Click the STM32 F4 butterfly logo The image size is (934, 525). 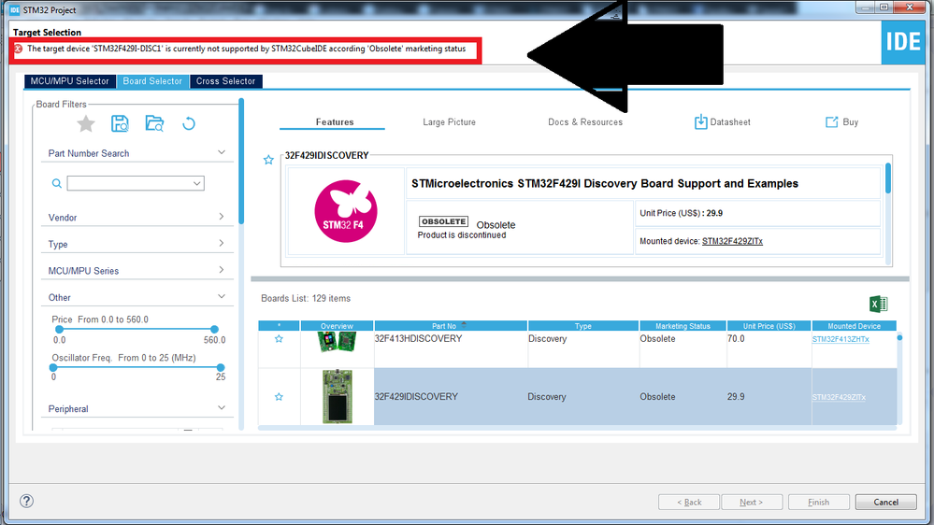(346, 211)
